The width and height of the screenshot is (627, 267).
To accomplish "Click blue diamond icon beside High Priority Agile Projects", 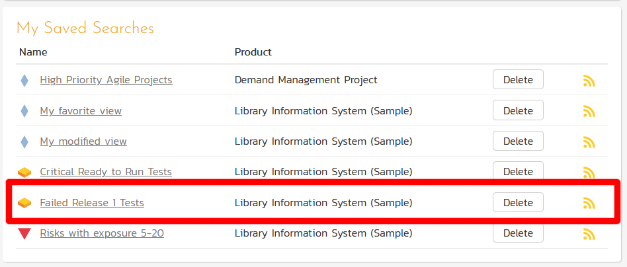I will click(24, 81).
